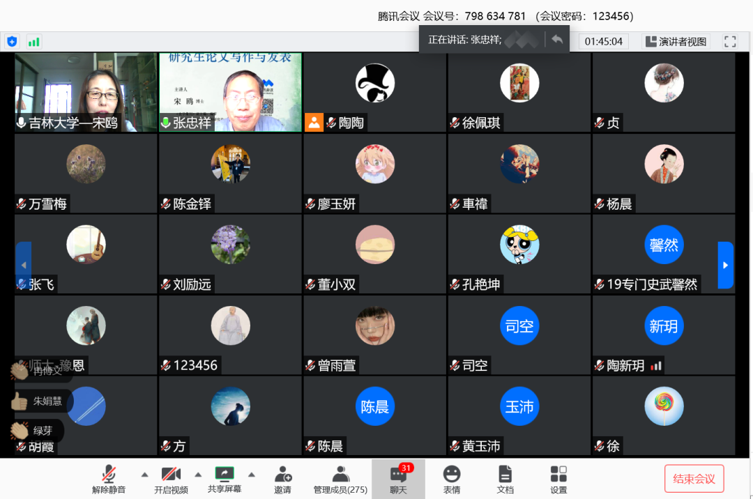The width and height of the screenshot is (753, 499).
Task: Click 董小双's avatar
Action: [375, 245]
